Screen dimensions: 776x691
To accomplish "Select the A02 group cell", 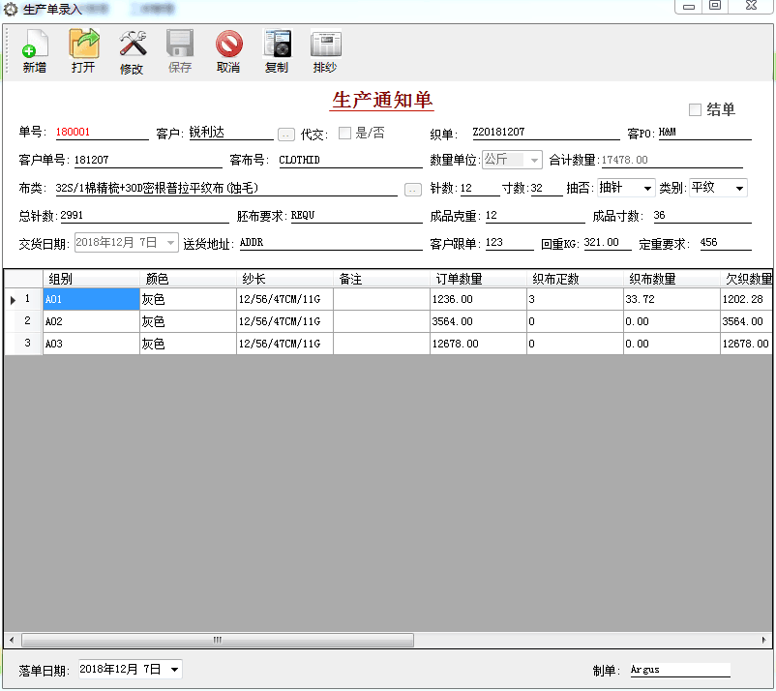I will pyautogui.click(x=91, y=321).
